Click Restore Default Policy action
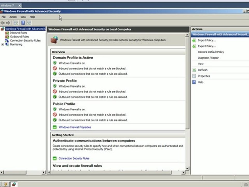Screen dimensions: 249x187 tap(211, 52)
